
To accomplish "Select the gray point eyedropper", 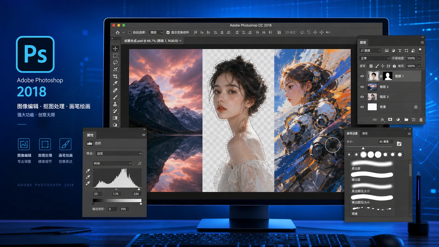I will (88, 177).
